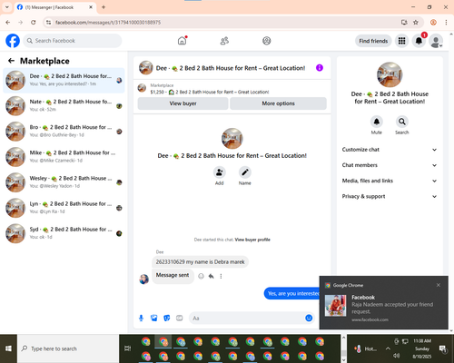The image size is (454, 363).
Task: Open Raja Nadeem friend request notification
Action: (384, 302)
